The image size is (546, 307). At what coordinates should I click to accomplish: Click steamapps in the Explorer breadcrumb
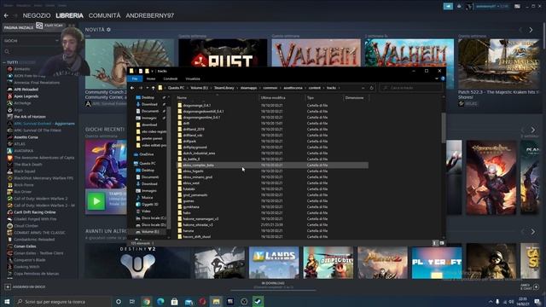pos(248,88)
